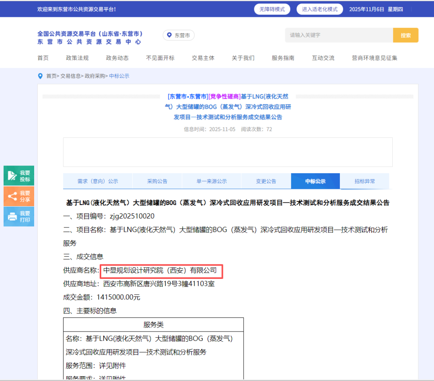
Task: Open the 政策法规 navigation menu
Action: (x=77, y=58)
